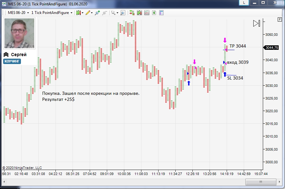Expand the 1 Tick PointAndFigure interval dropdown

pyautogui.click(x=71, y=13)
